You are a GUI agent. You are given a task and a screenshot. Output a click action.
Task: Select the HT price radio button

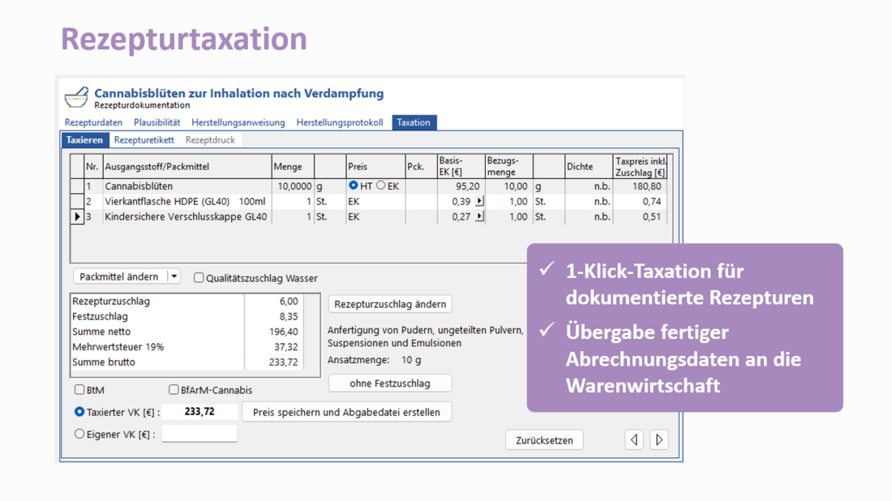click(354, 186)
